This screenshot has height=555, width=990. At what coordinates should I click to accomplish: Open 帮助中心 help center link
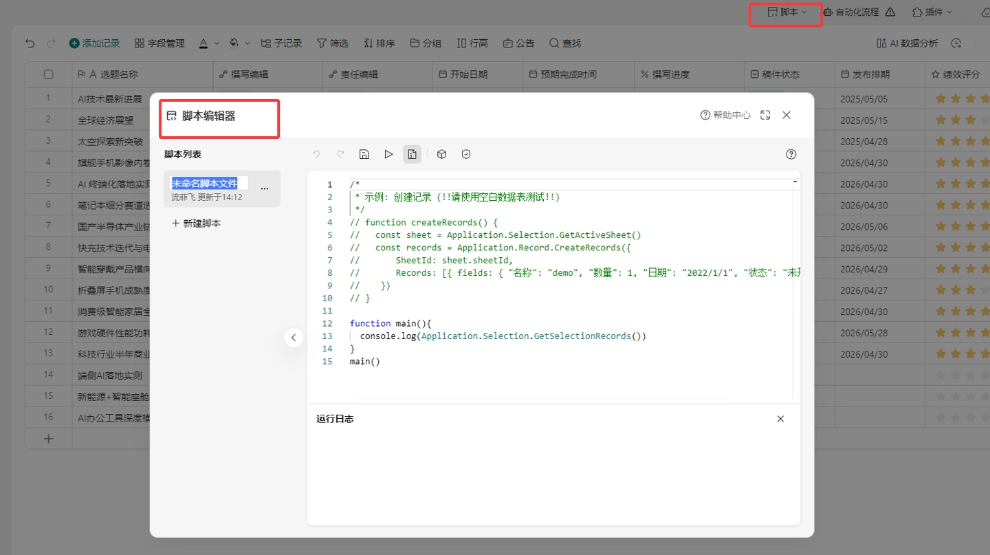pyautogui.click(x=725, y=115)
